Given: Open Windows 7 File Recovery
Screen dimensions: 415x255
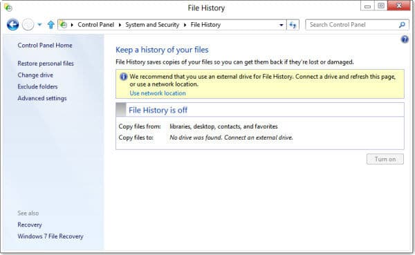Looking at the screenshot, I should (50, 236).
